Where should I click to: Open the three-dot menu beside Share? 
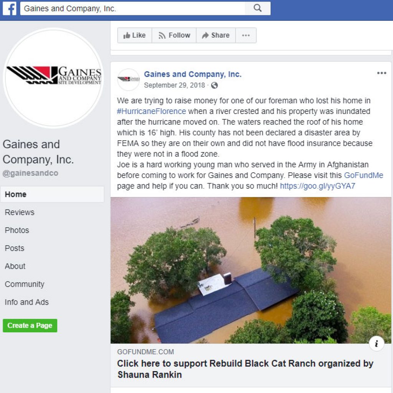tap(246, 35)
